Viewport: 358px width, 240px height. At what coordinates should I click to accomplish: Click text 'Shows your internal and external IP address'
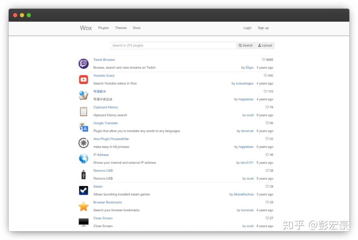(x=124, y=163)
